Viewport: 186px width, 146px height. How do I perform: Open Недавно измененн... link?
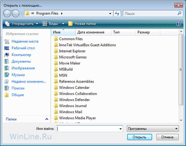tap(29, 81)
